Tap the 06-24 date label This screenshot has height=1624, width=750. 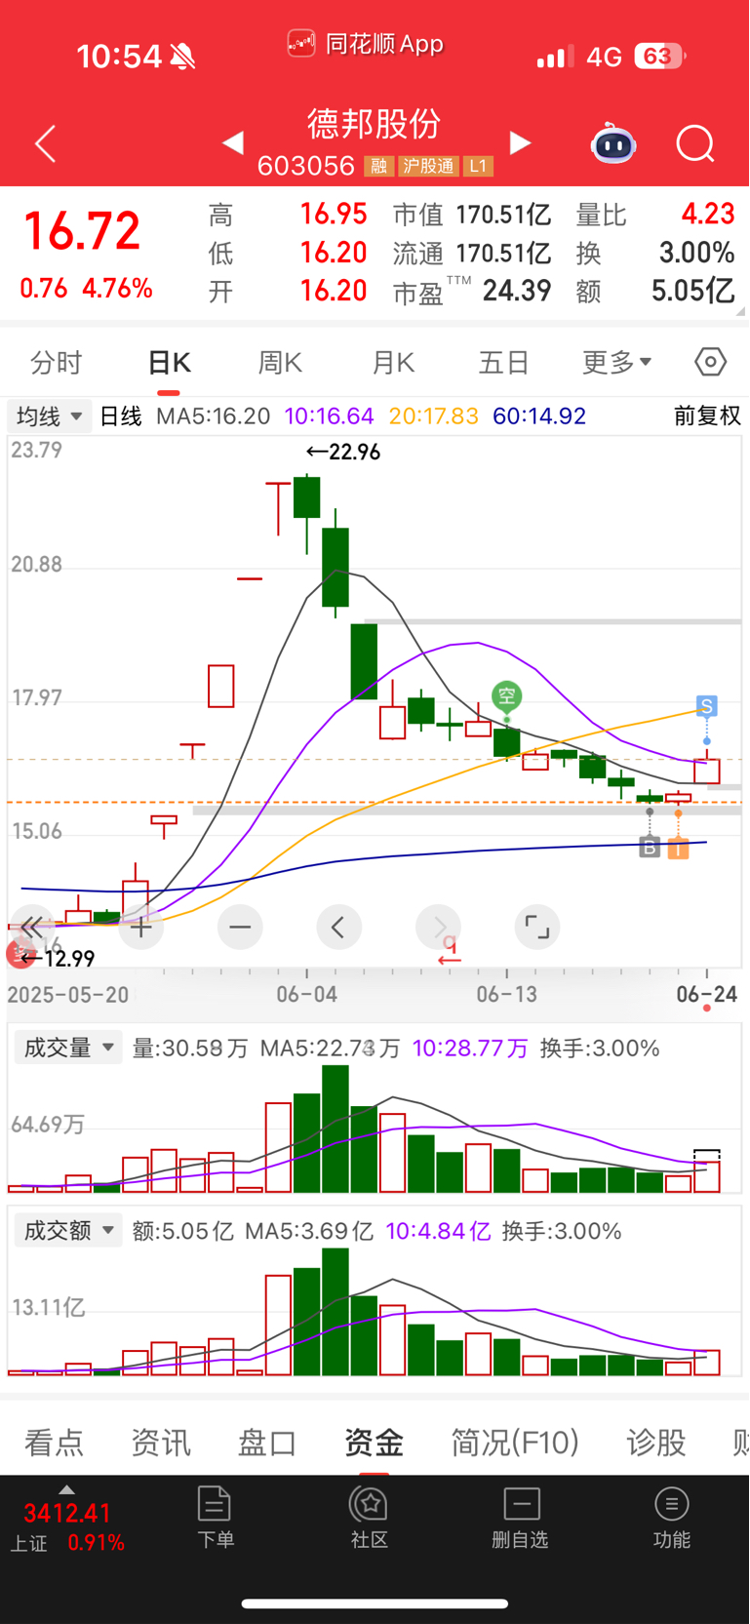tap(707, 994)
